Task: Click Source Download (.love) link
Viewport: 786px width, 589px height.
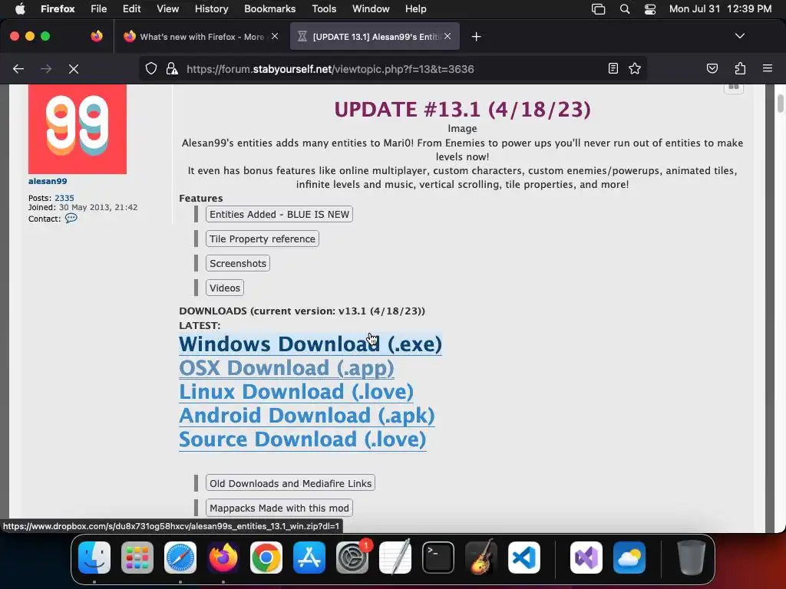Action: pyautogui.click(x=302, y=439)
